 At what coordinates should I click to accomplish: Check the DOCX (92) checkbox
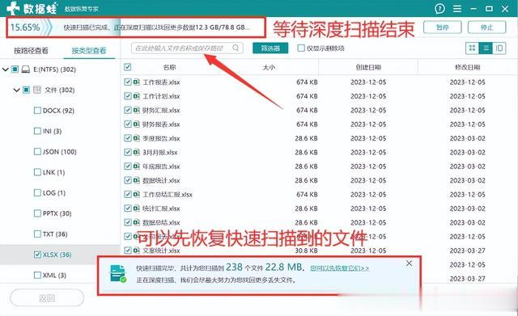click(x=37, y=110)
